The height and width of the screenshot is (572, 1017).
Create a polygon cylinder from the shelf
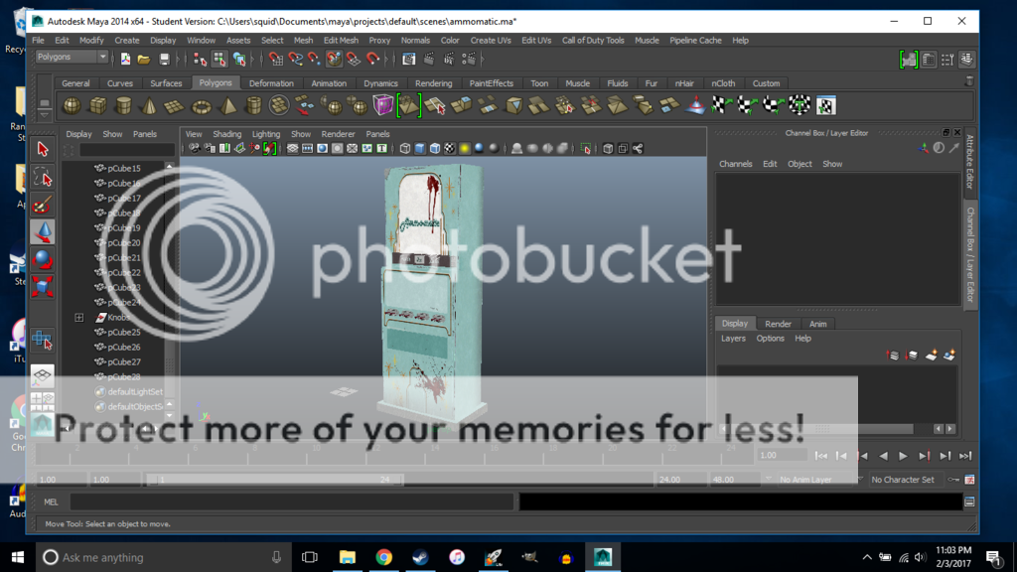point(123,105)
